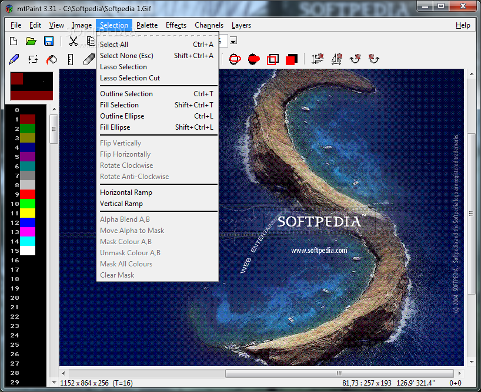
Task: Click the colour A/B preview box
Action: [x=32, y=86]
